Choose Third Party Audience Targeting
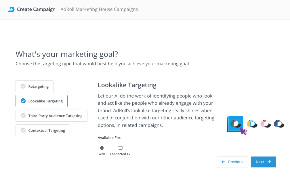The height and width of the screenshot is (187, 290). click(x=51, y=116)
